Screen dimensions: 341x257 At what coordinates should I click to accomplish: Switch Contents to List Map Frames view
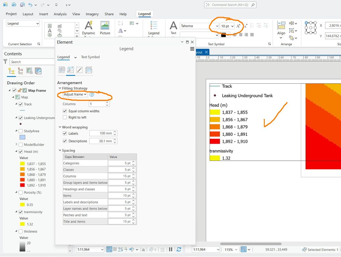point(29,71)
